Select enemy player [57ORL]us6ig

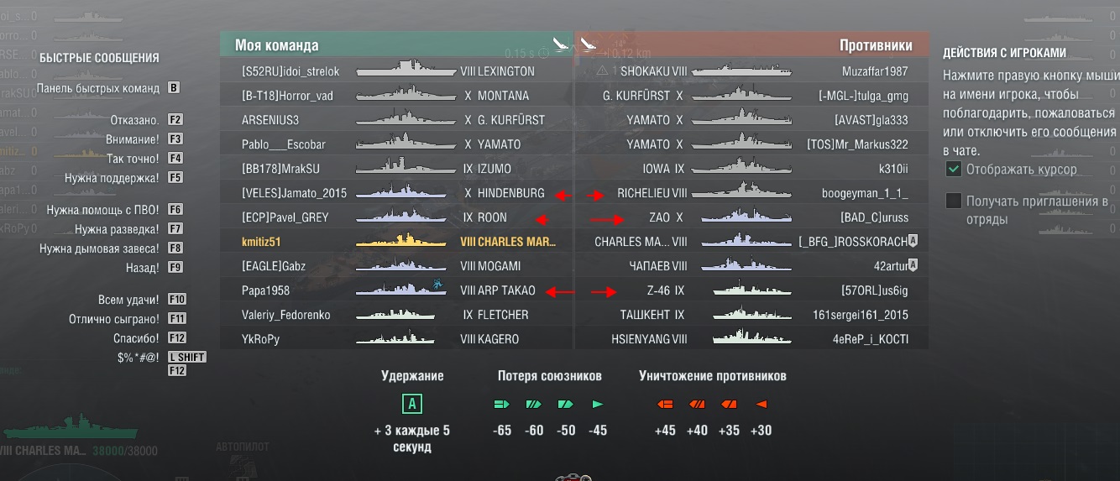coord(874,290)
